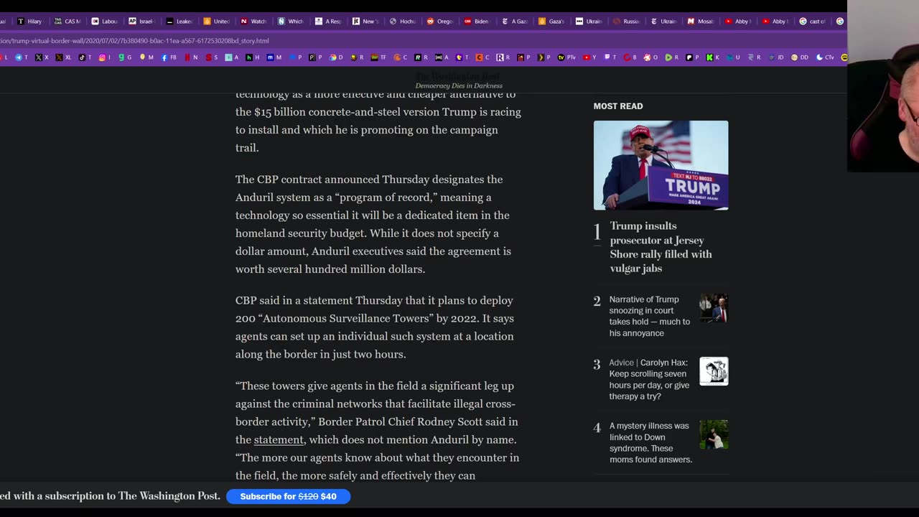919x517 pixels.
Task: Open the CTv bookmark
Action: click(825, 57)
